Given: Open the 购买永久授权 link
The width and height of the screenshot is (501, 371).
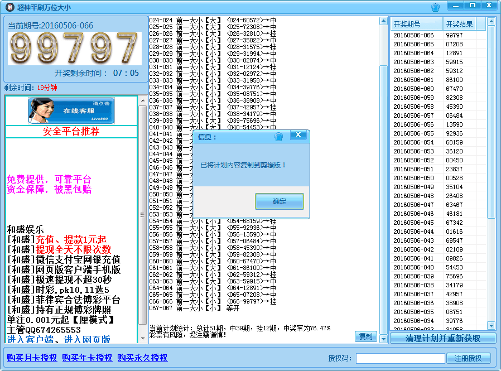Looking at the screenshot, I should (142, 358).
